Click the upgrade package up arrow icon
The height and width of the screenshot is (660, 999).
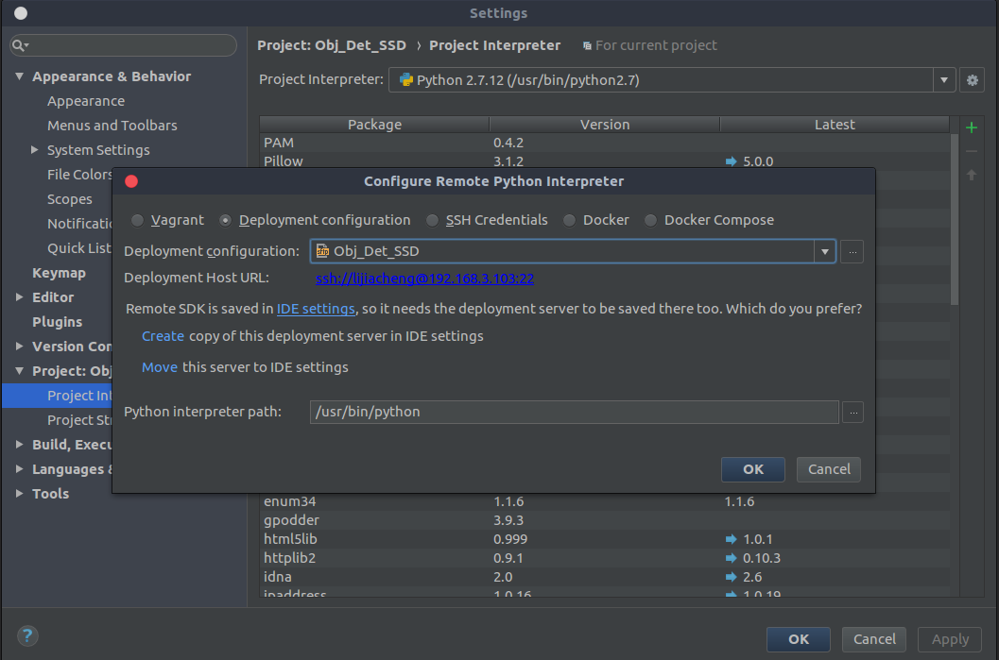coord(971,175)
